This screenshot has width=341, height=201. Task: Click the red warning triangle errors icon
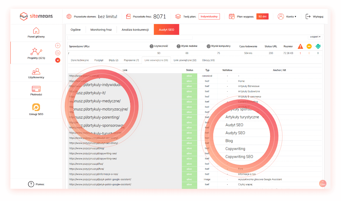click(x=300, y=46)
